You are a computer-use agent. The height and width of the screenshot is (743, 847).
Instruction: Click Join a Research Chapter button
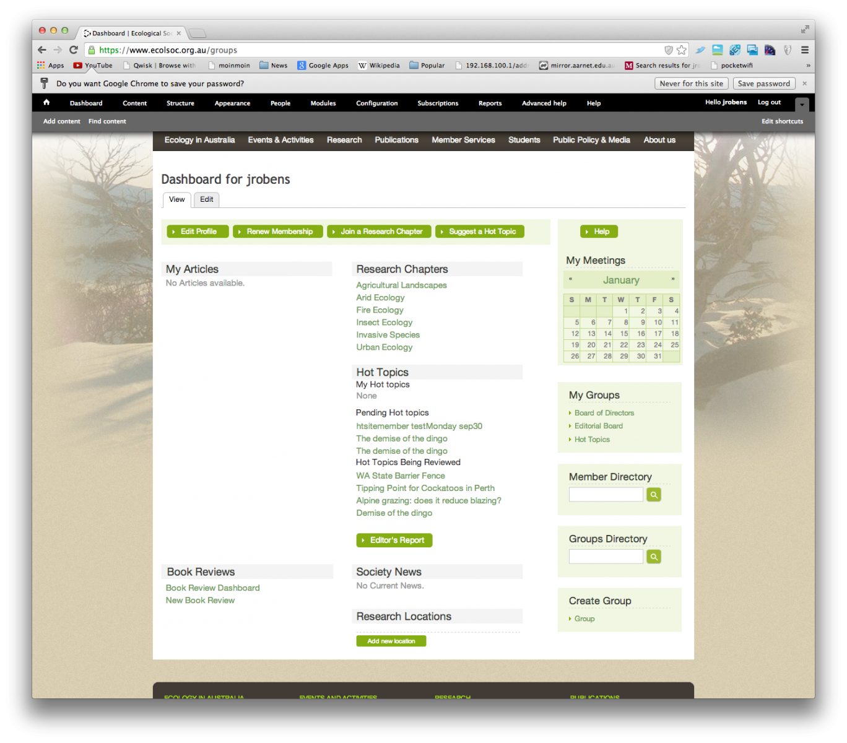(x=380, y=232)
